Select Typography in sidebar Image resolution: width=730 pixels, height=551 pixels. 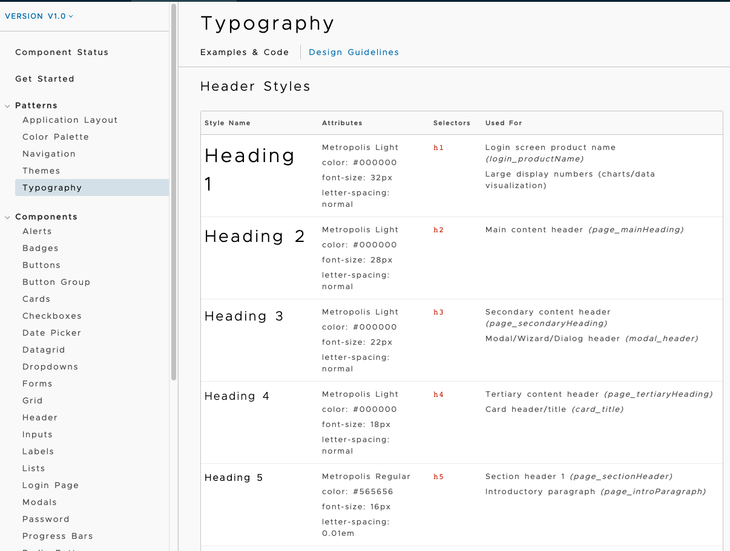pos(92,187)
